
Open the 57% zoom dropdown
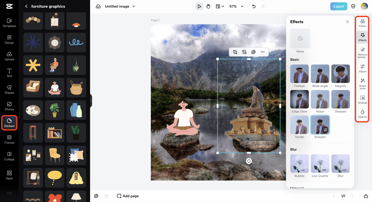[236, 6]
